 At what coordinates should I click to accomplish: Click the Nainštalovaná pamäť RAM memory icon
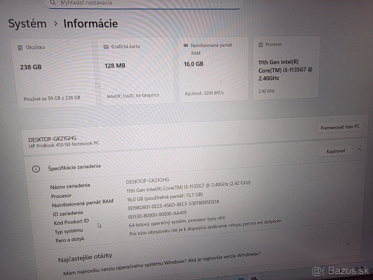186,45
